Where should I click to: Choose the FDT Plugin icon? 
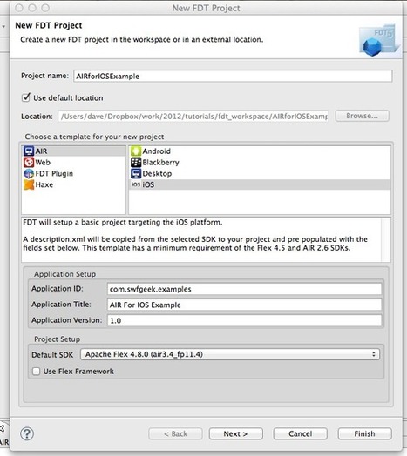(29, 174)
